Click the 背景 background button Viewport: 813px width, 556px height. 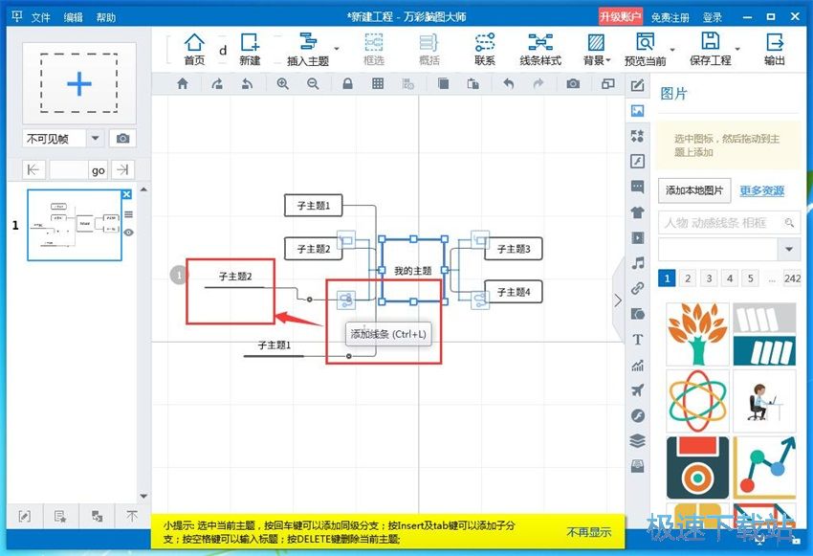click(596, 49)
